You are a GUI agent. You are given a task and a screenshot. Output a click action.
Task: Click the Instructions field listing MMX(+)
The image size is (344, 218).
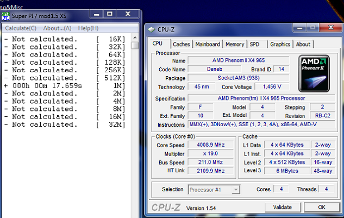pos(261,124)
